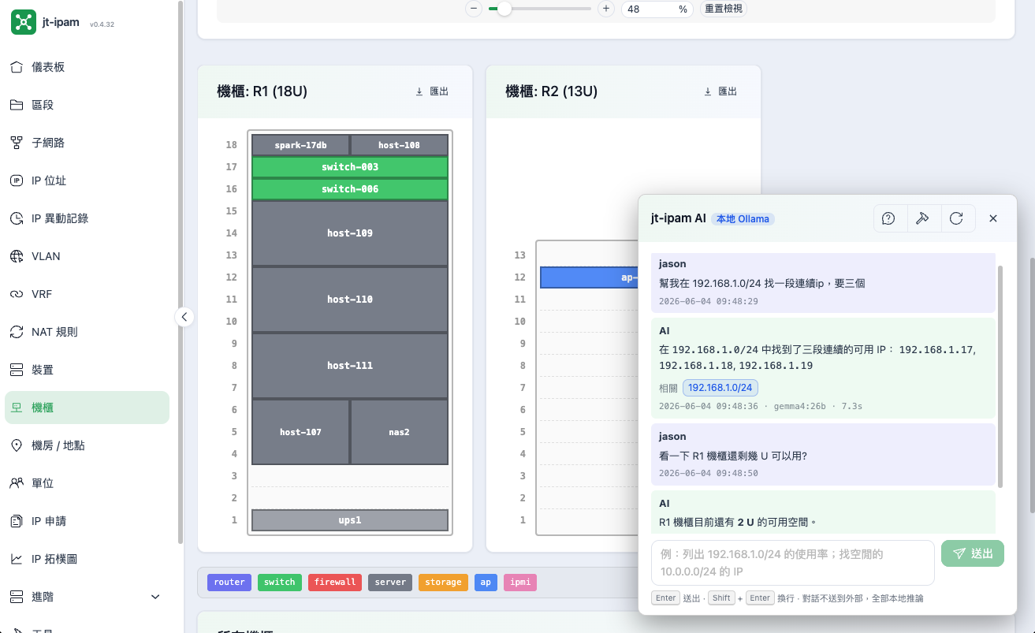Image resolution: width=1035 pixels, height=633 pixels.
Task: Adjust the zoom slider handle
Action: coord(504,9)
